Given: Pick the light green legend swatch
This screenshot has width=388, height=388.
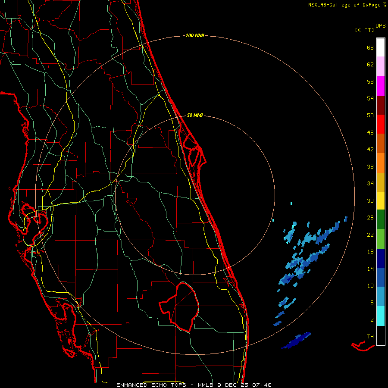Looking at the screenshot, I should (381, 239).
